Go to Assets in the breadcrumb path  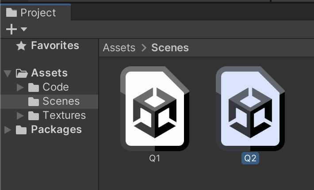point(119,48)
